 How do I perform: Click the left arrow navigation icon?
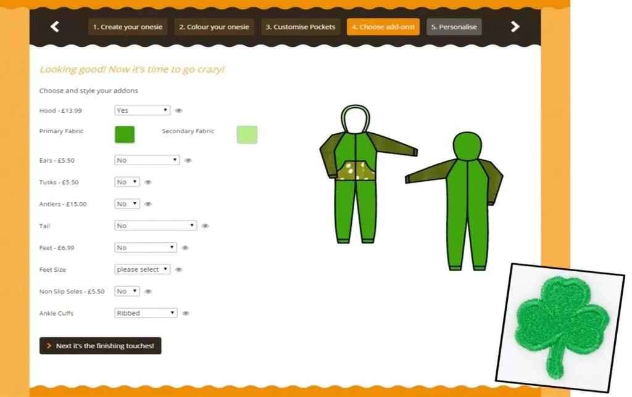(55, 27)
